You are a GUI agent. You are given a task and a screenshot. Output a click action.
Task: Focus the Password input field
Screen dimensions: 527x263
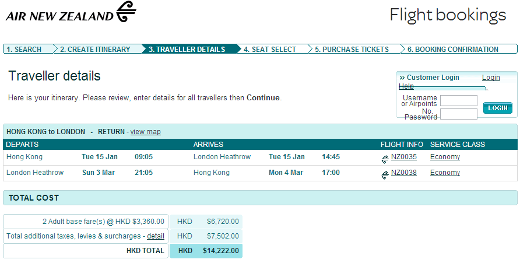coord(458,114)
